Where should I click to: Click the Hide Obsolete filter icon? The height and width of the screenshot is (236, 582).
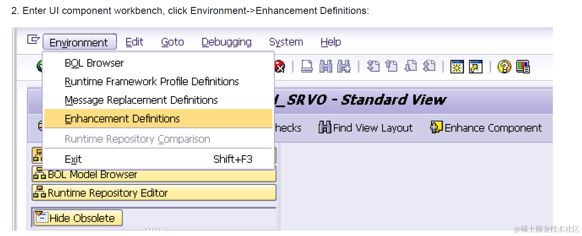click(x=41, y=218)
